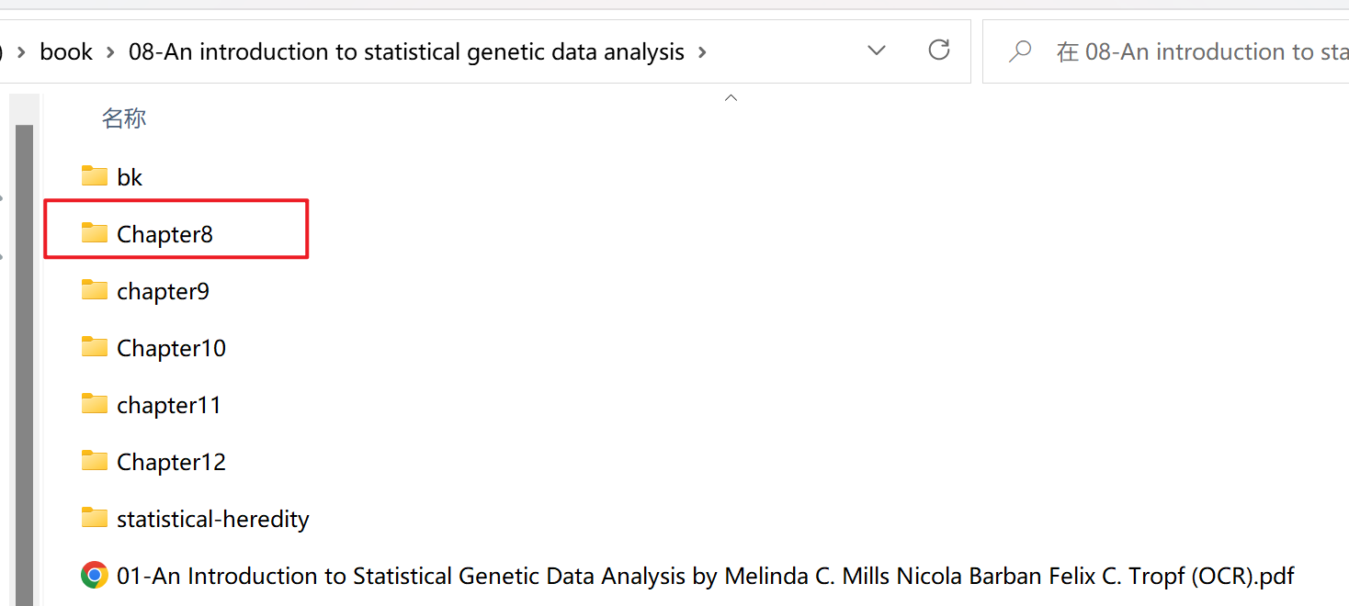Click the navigation pane vertical scrollbar
Viewport: 1349px width, 606px height.
tap(24, 365)
